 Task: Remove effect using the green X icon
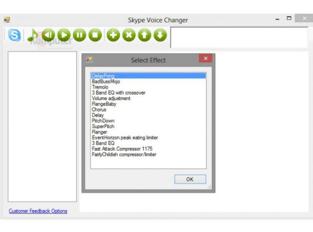pos(129,35)
